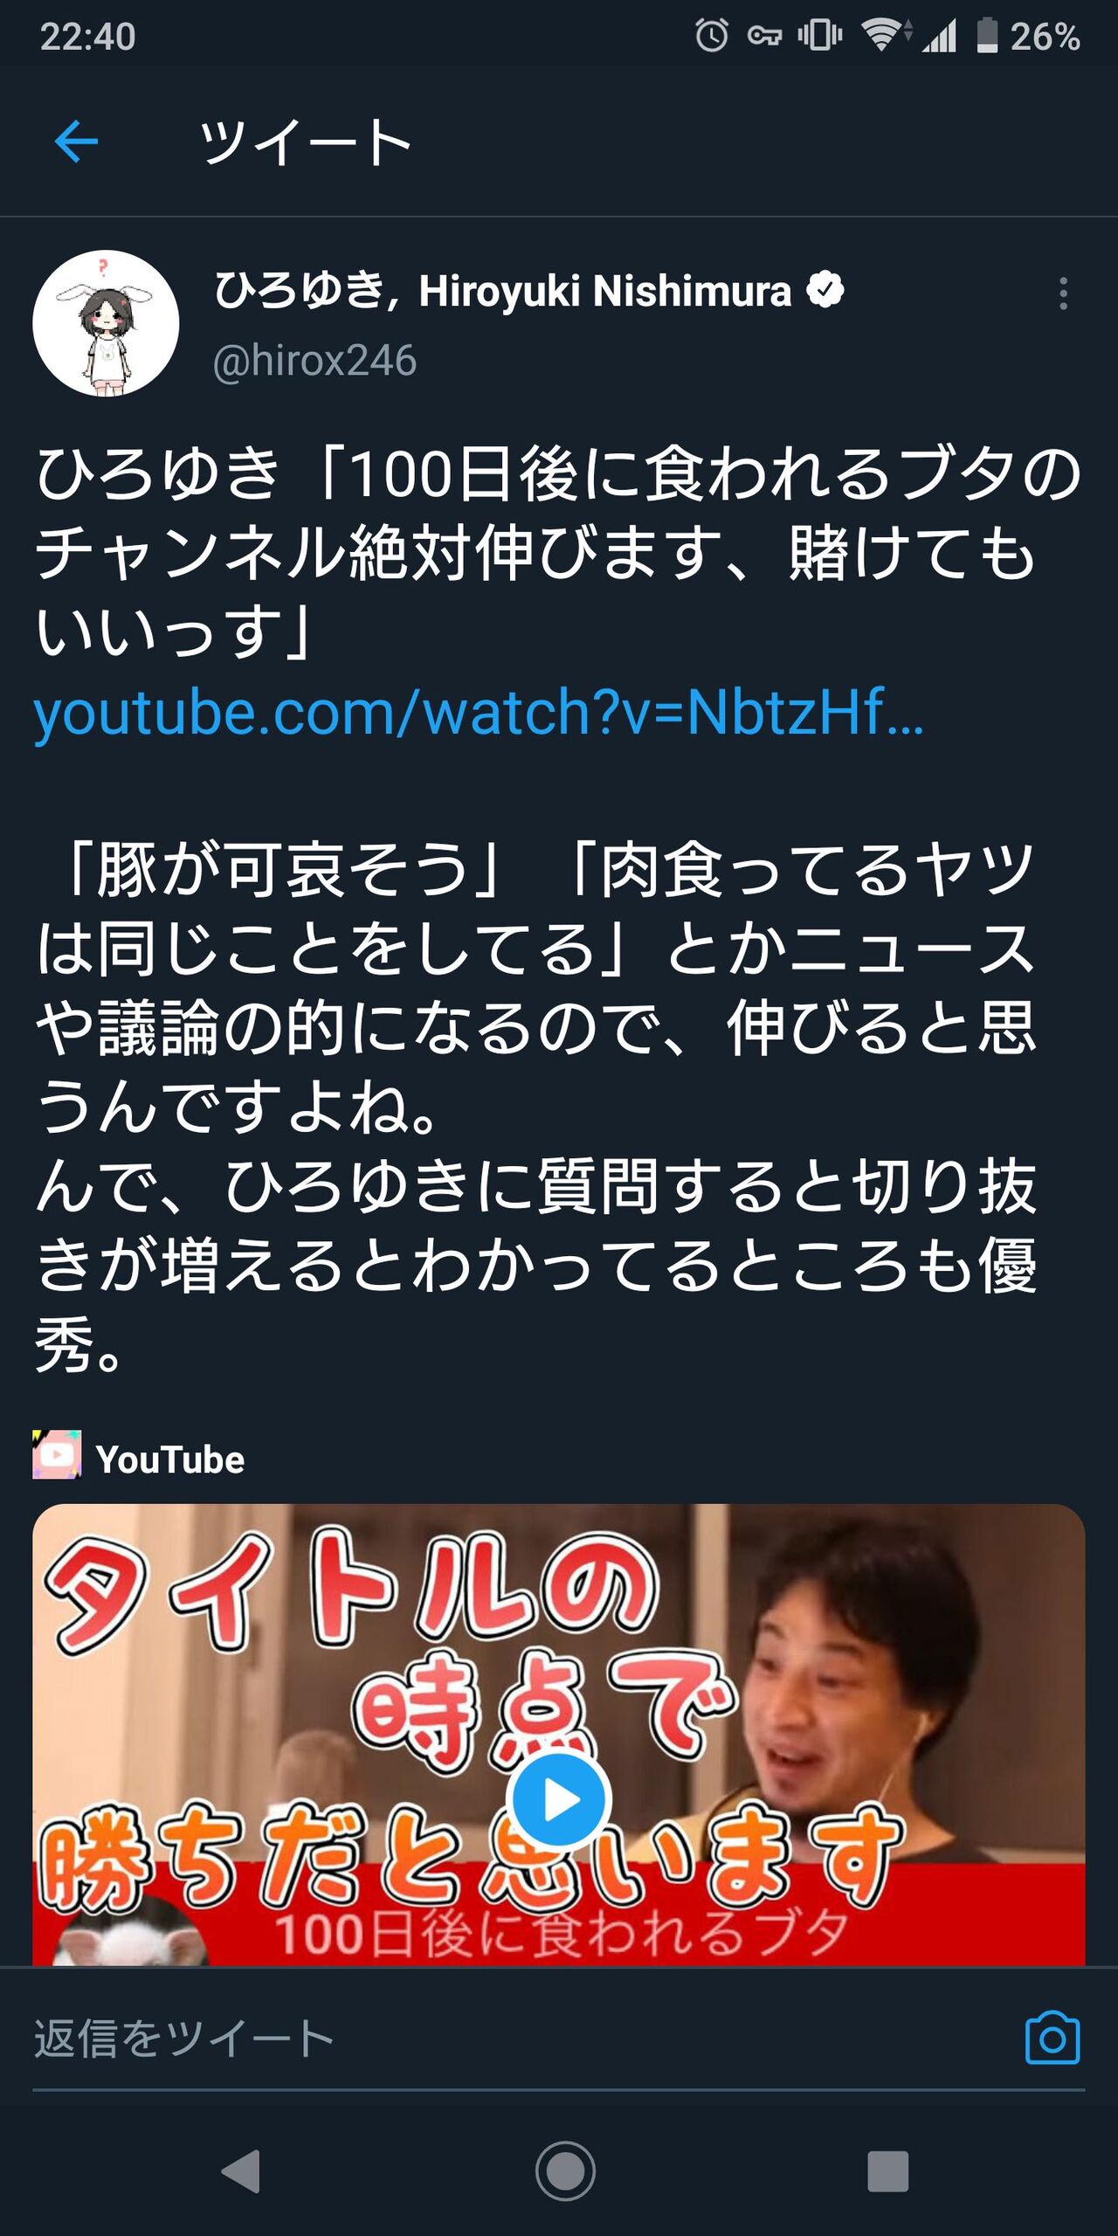Open the three-dot tweet options menu
This screenshot has height=2236, width=1118.
click(x=1063, y=293)
